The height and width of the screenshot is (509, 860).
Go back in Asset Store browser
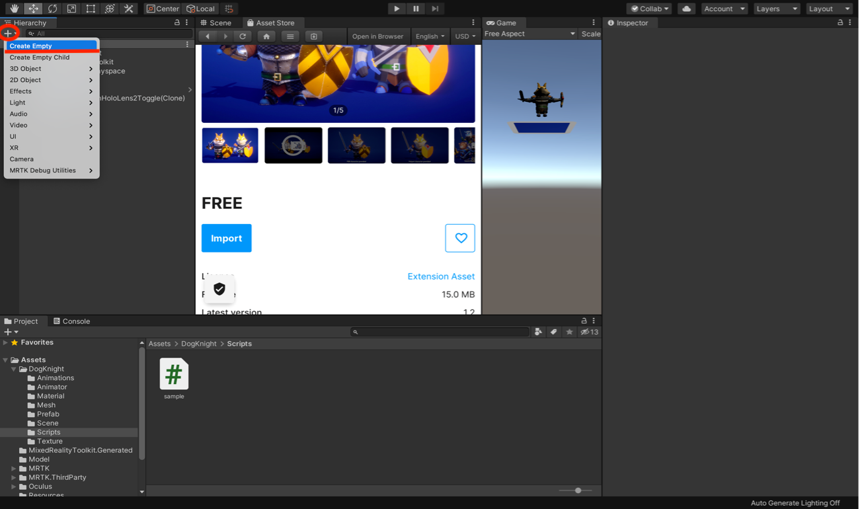point(208,36)
